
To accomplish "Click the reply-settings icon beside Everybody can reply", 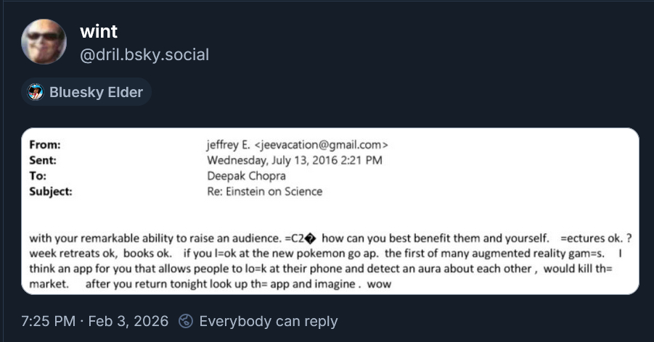I will 187,320.
